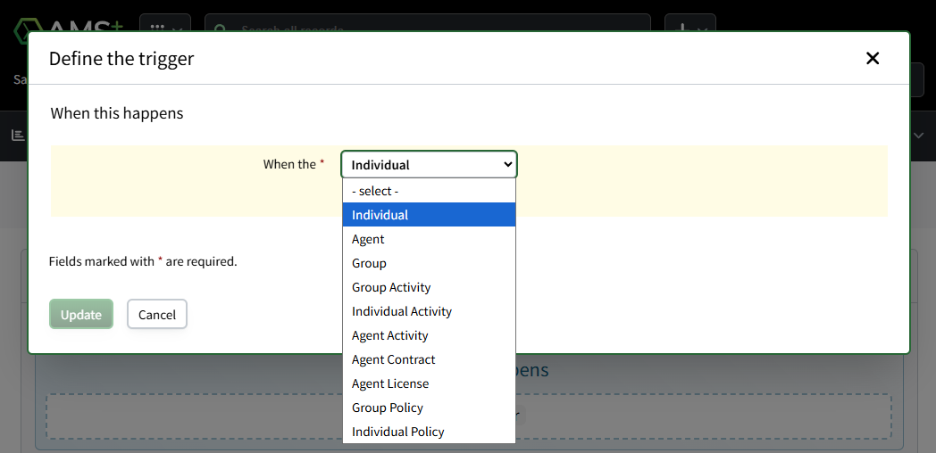Select Agent License option
The width and height of the screenshot is (936, 453).
(429, 383)
